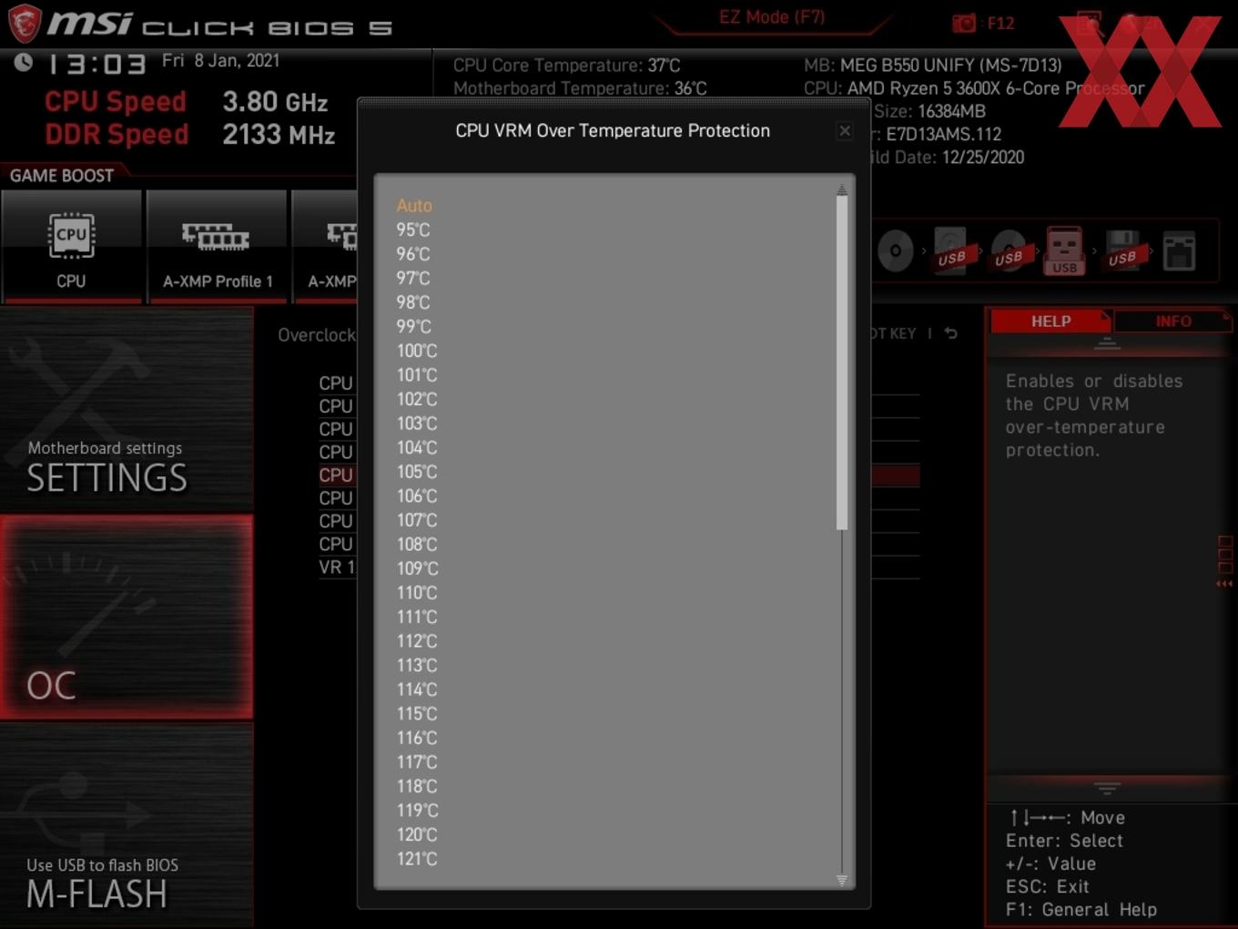This screenshot has height=929, width=1238.
Task: Select 120°C from the list
Action: click(417, 834)
